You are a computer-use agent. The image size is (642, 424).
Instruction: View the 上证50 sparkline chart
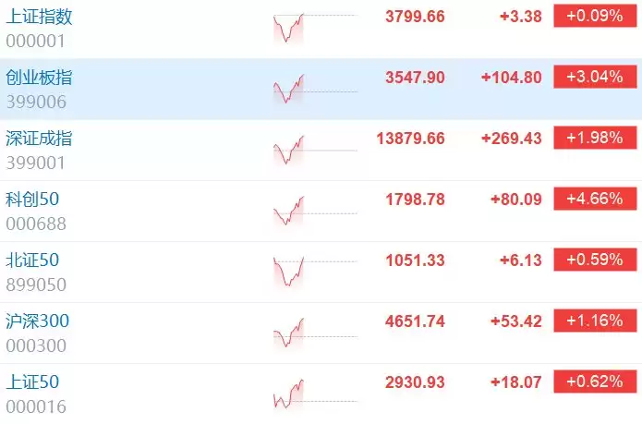click(315, 394)
